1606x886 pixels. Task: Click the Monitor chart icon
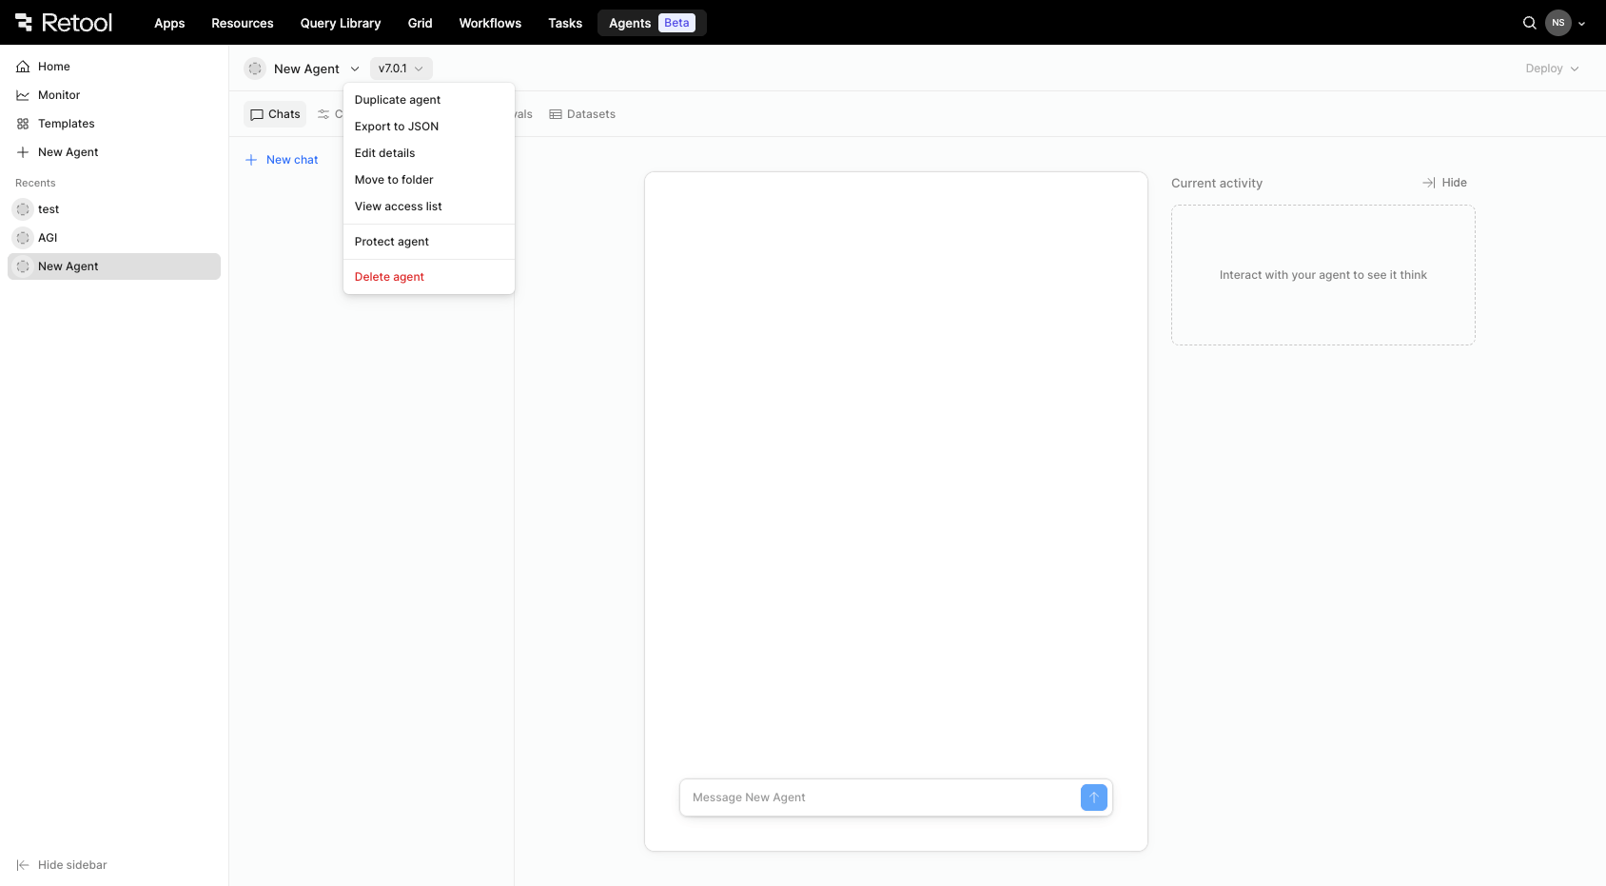[x=23, y=95]
